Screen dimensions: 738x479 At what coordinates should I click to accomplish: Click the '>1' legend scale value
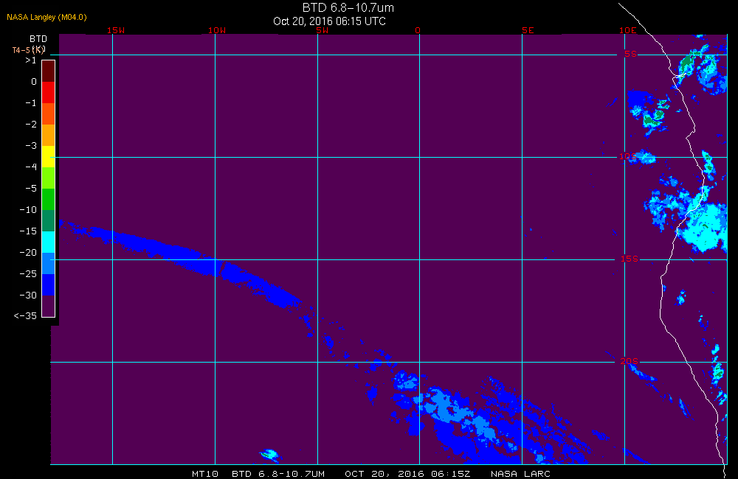coord(31,60)
